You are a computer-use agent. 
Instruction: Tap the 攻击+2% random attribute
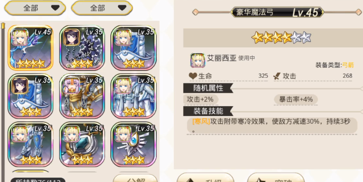201,100
